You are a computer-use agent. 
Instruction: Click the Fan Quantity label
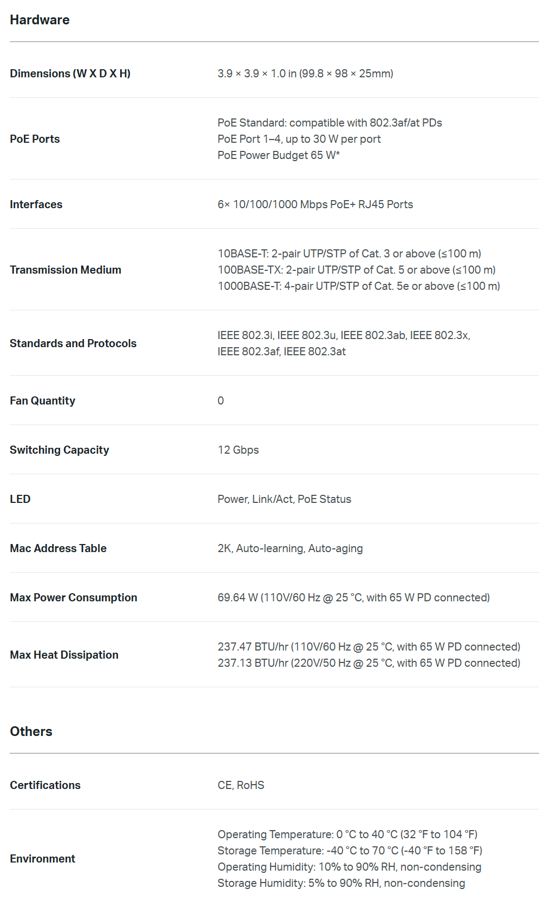point(42,401)
